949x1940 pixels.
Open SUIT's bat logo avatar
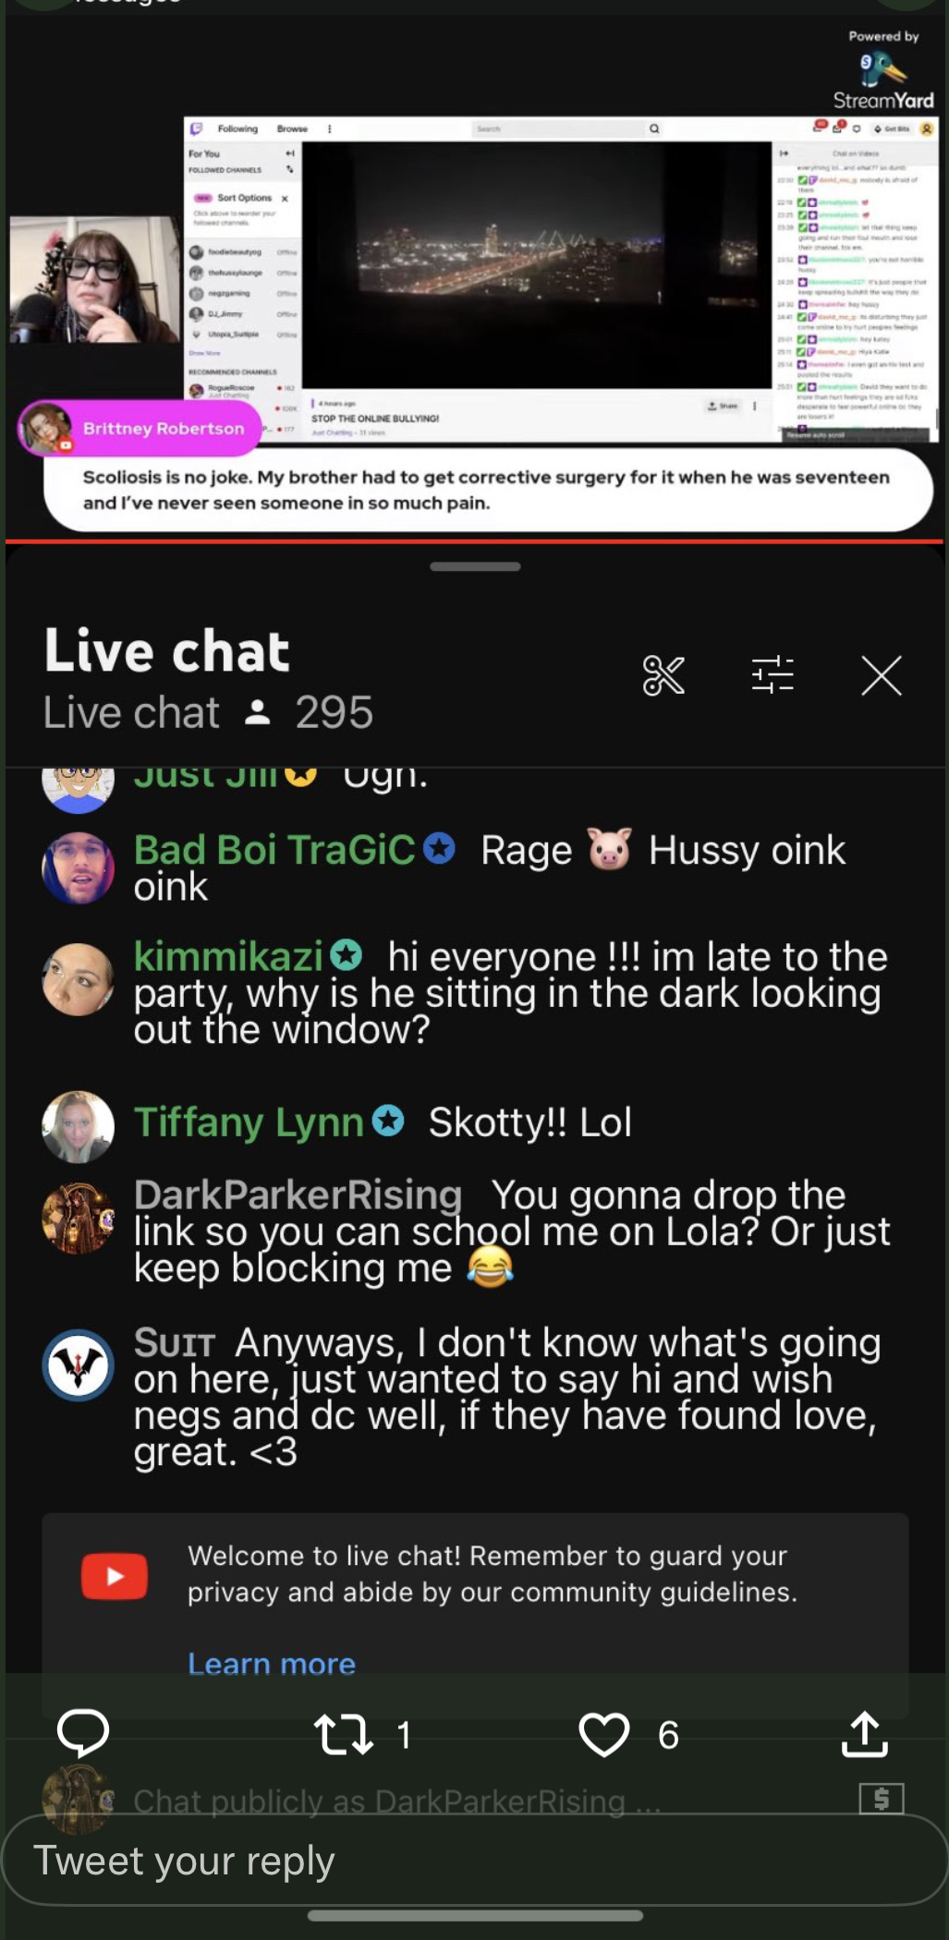[x=79, y=1365]
